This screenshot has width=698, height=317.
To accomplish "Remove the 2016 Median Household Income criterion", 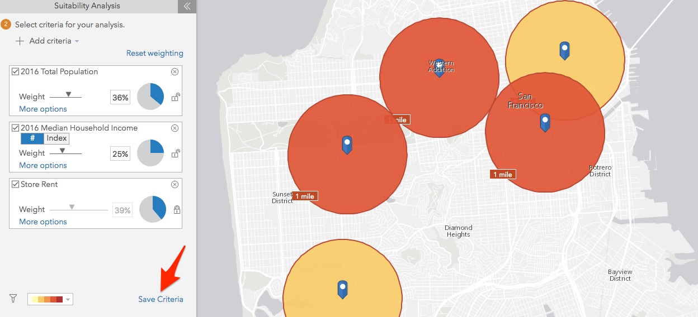I will (174, 128).
